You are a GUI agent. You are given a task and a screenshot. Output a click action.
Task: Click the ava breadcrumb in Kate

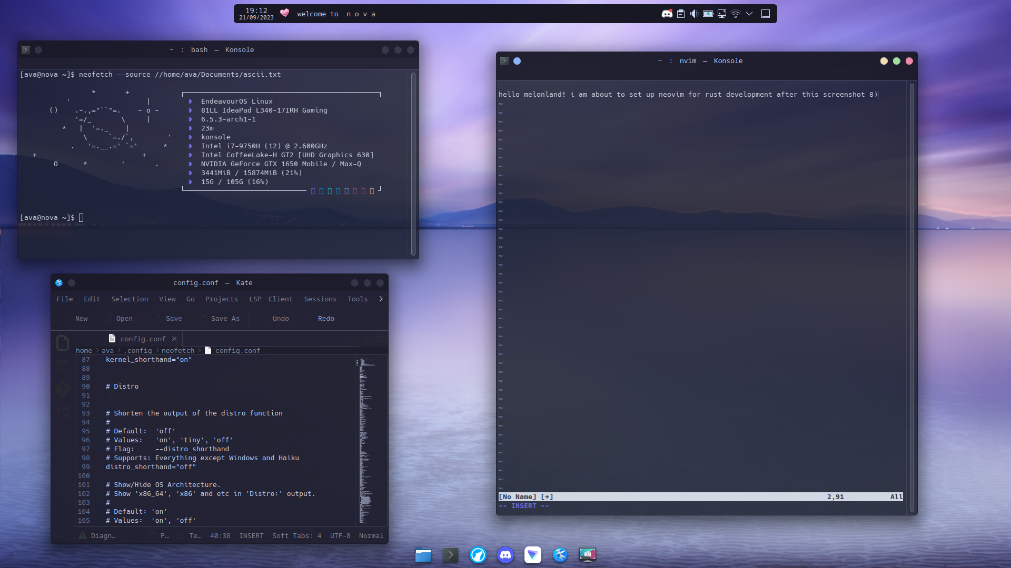tap(107, 351)
